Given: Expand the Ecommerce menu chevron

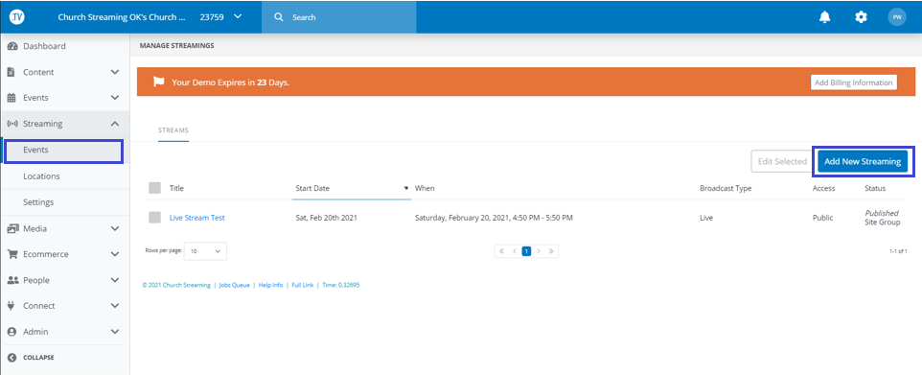Looking at the screenshot, I should coord(115,254).
